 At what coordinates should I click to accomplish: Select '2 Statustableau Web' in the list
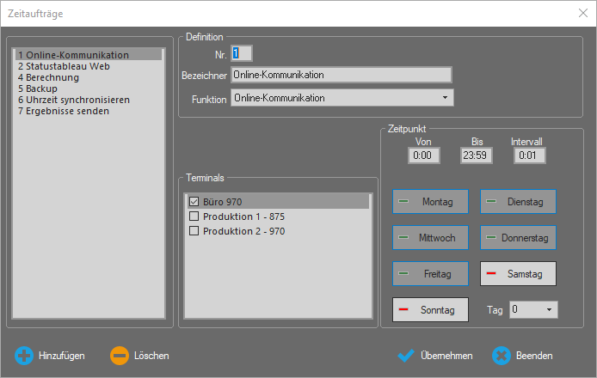point(64,66)
